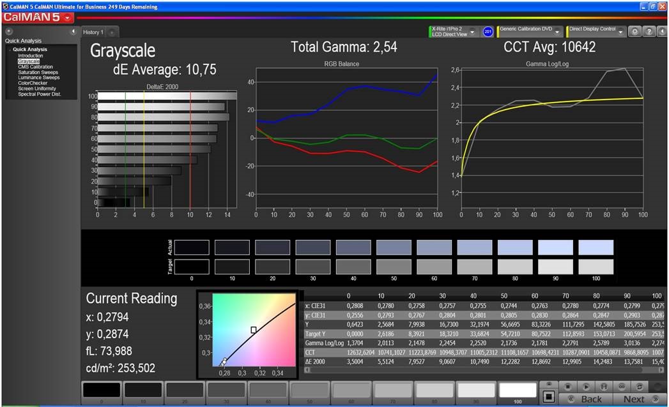The width and height of the screenshot is (669, 407).
Task: Click the refresh loop icon
Action: click(x=639, y=387)
